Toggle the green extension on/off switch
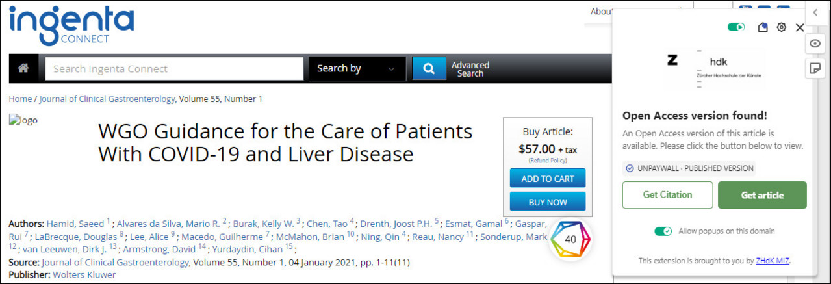This screenshot has width=831, height=284. tap(736, 27)
